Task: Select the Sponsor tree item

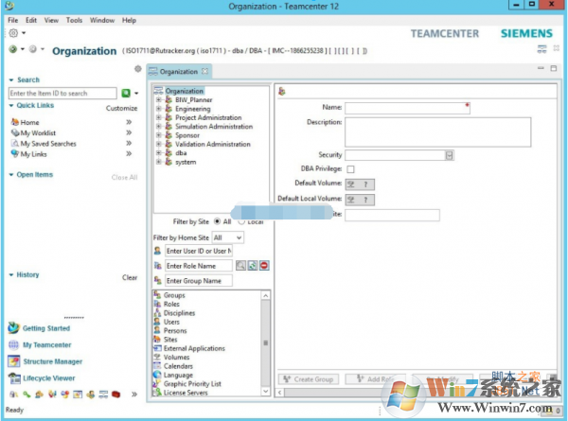Action: (187, 135)
